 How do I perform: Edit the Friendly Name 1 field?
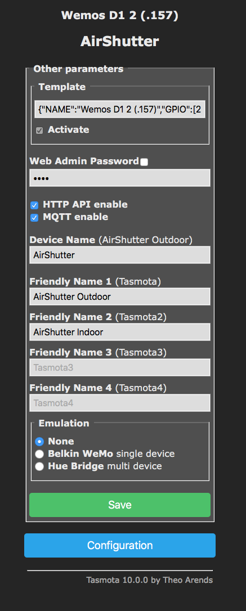[x=120, y=296]
